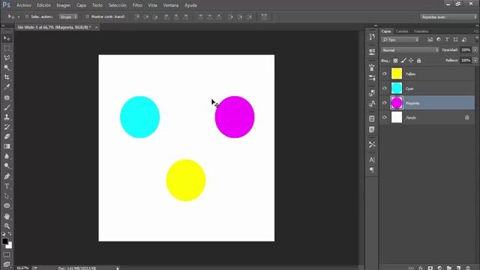Select the Brush tool
The image size is (480, 270).
tap(7, 107)
